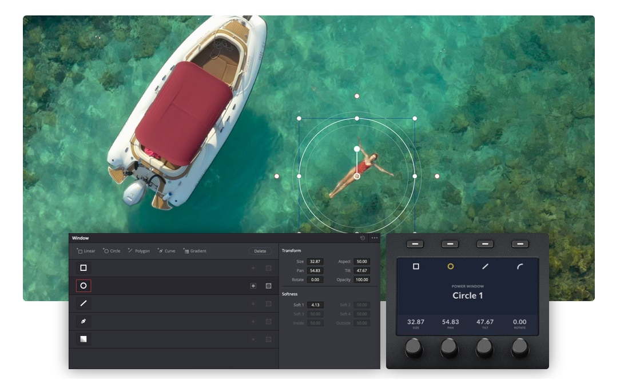Click the Soft 1 value field

[315, 305]
